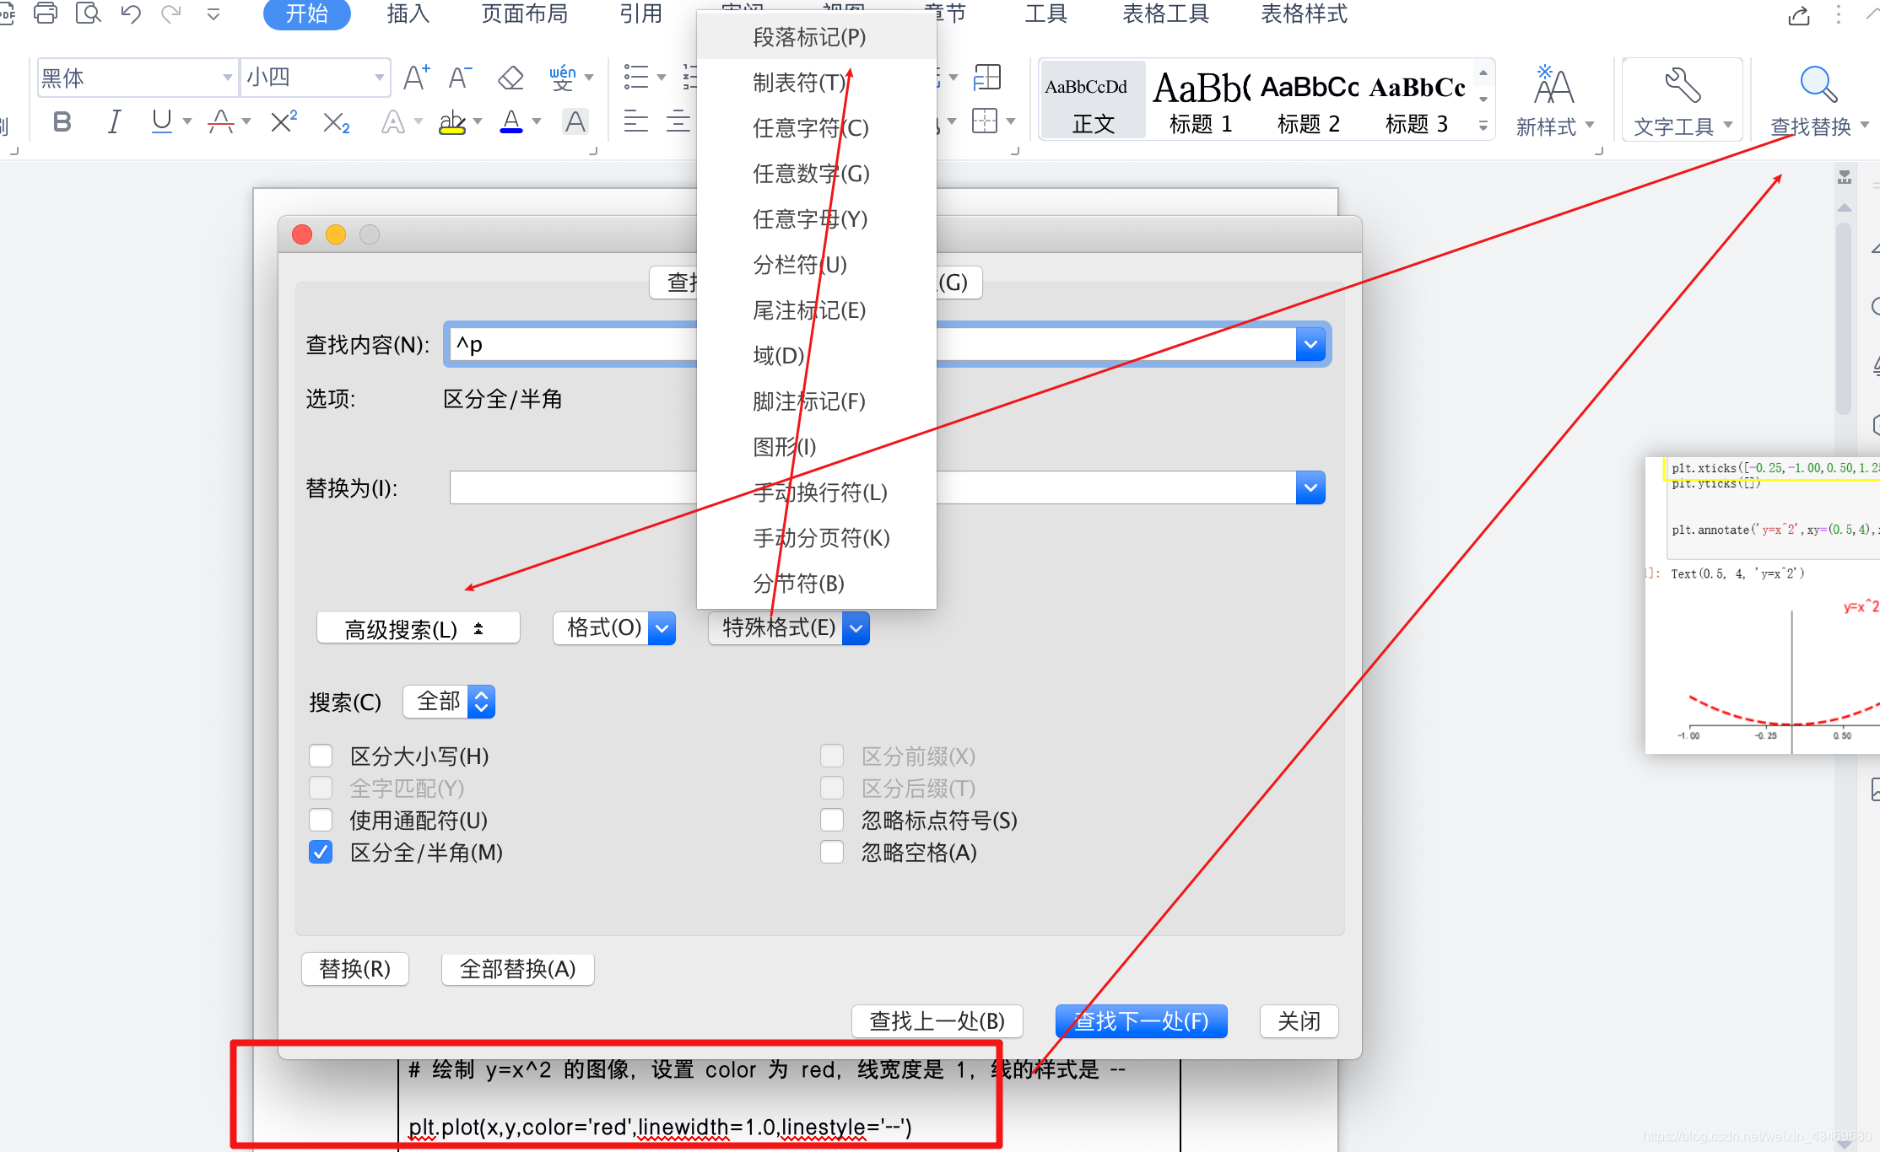Click 查找下一处(F) button
1880x1152 pixels.
point(1142,1021)
